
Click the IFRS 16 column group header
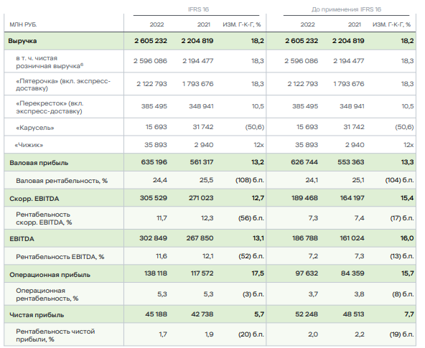pos(198,9)
